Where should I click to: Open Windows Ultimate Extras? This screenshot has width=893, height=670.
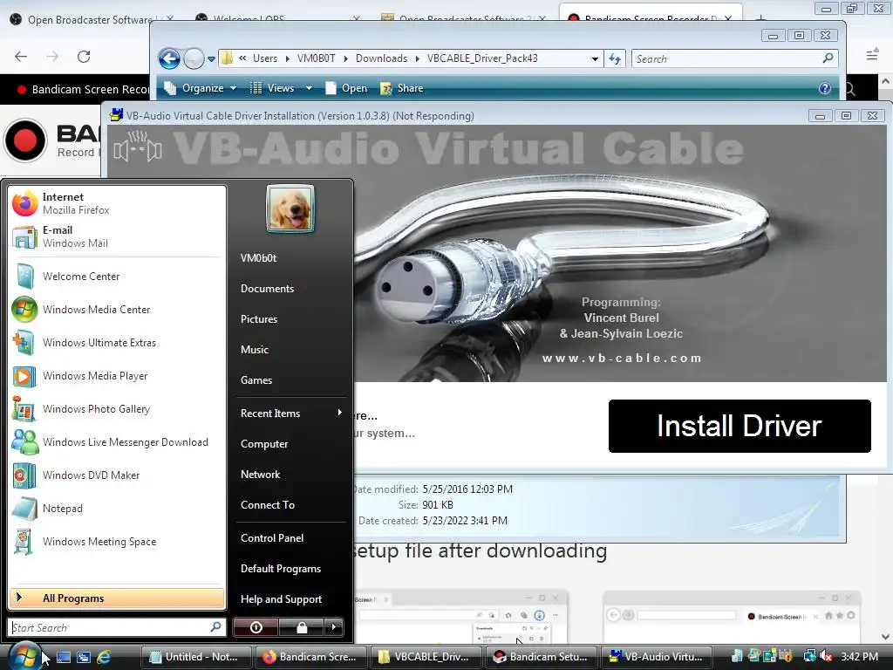(117, 342)
